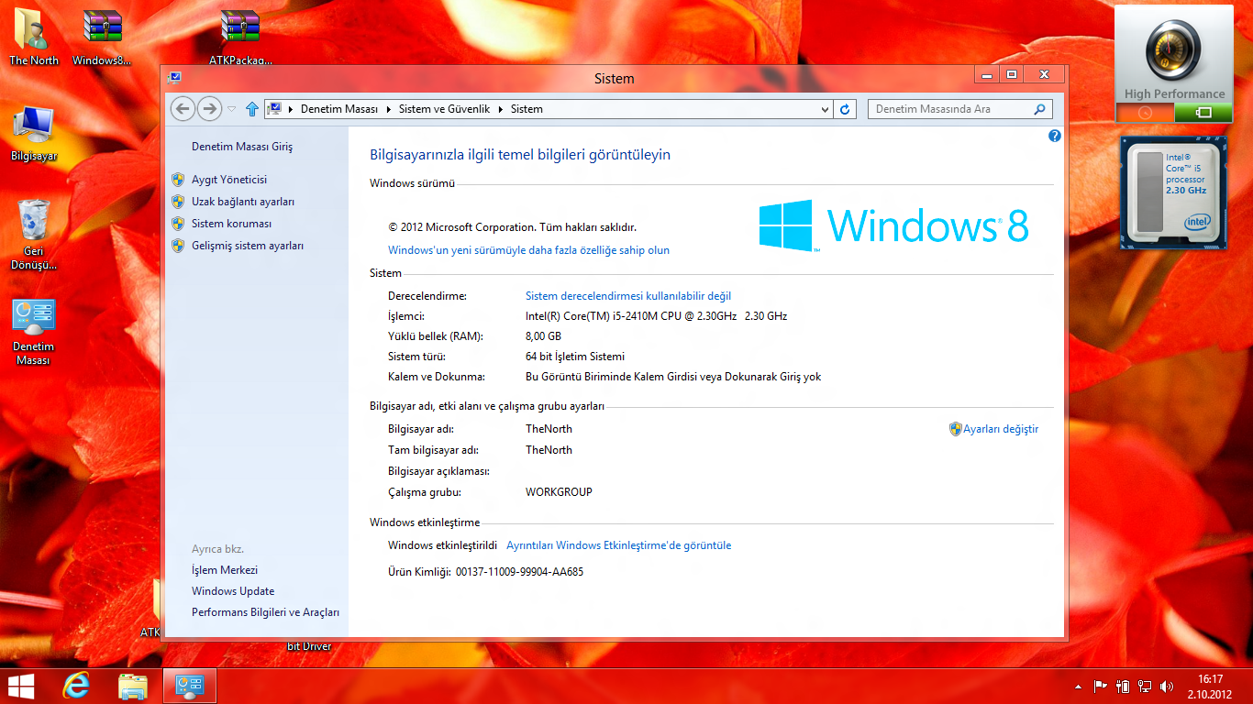1253x704 pixels.
Task: Select the ATKPackage archive desktop icon
Action: pos(240,37)
